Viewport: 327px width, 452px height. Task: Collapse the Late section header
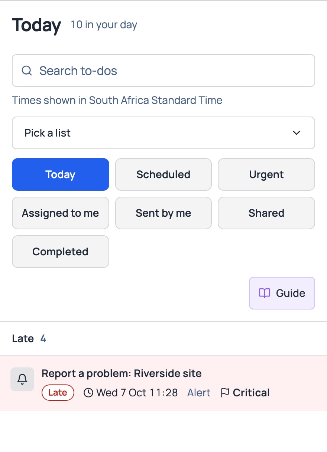click(163, 338)
